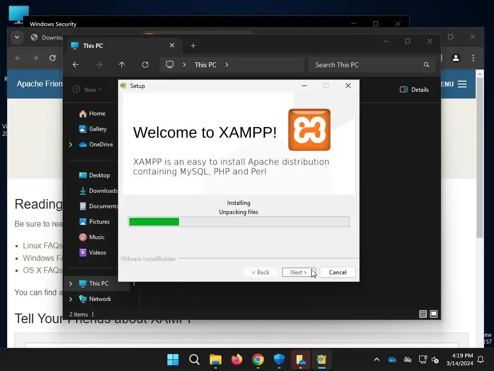Open the notifications bell

point(481,359)
